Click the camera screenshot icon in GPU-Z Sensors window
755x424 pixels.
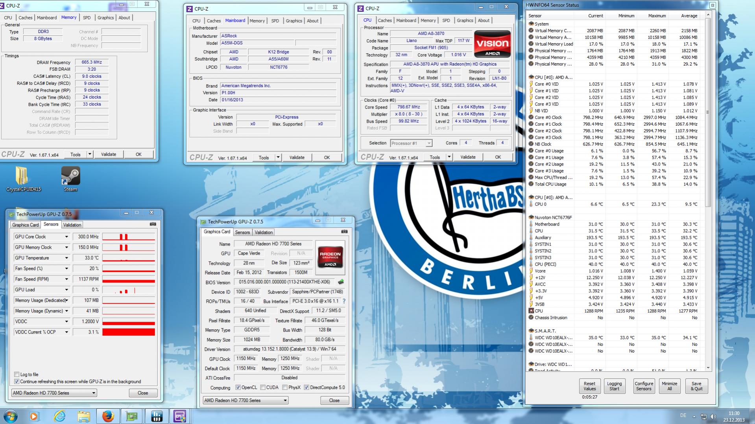click(153, 224)
